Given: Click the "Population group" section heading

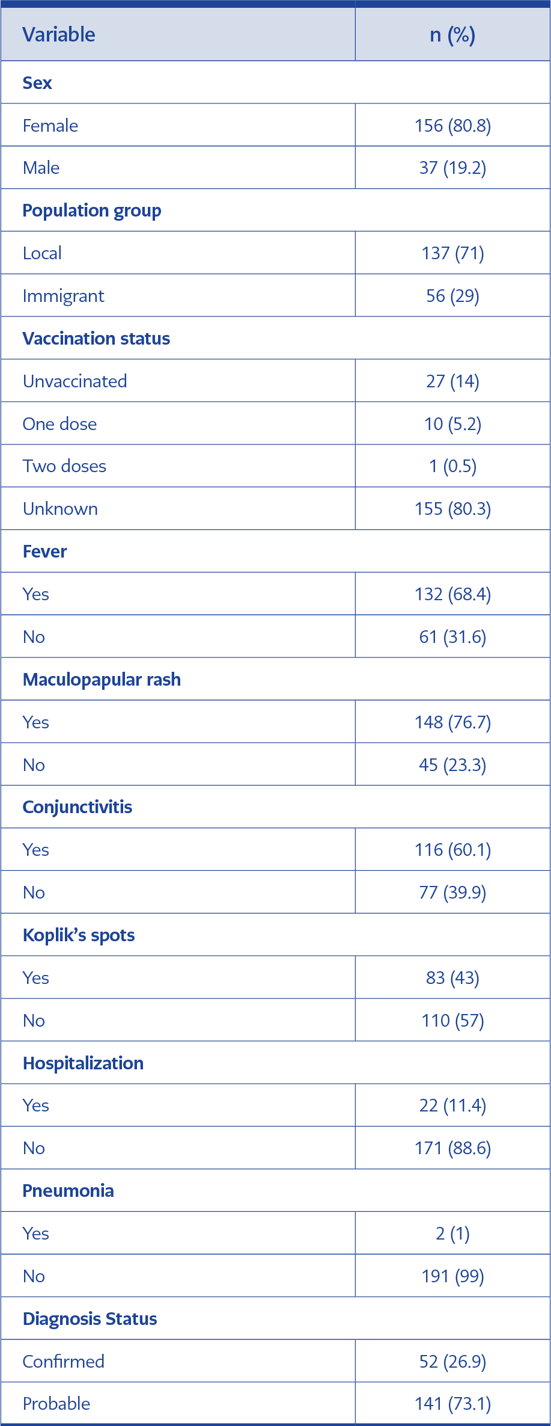Looking at the screenshot, I should pyautogui.click(x=92, y=211).
